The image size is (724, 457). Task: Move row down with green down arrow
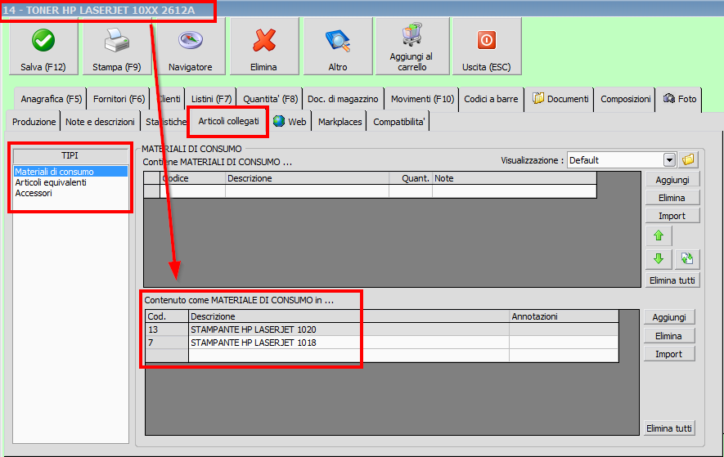pos(659,258)
